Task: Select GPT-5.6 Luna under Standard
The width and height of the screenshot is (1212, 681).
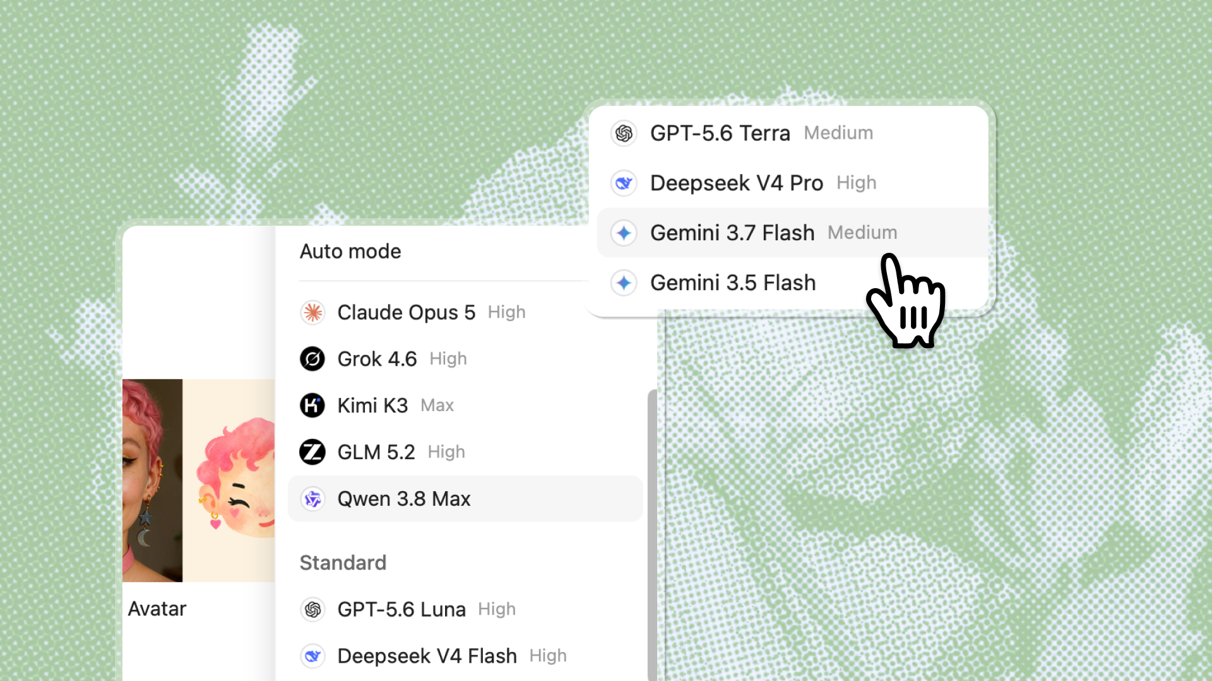Action: 465,609
